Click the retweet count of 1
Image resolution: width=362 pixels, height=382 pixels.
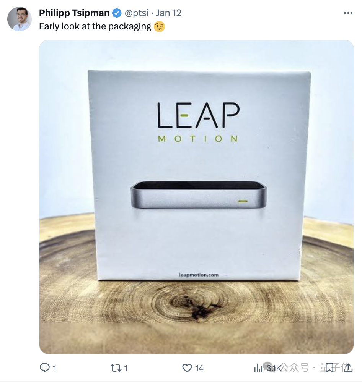(x=126, y=368)
